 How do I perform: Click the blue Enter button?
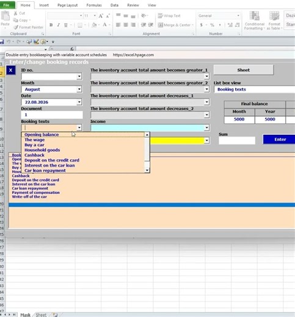pos(280,140)
